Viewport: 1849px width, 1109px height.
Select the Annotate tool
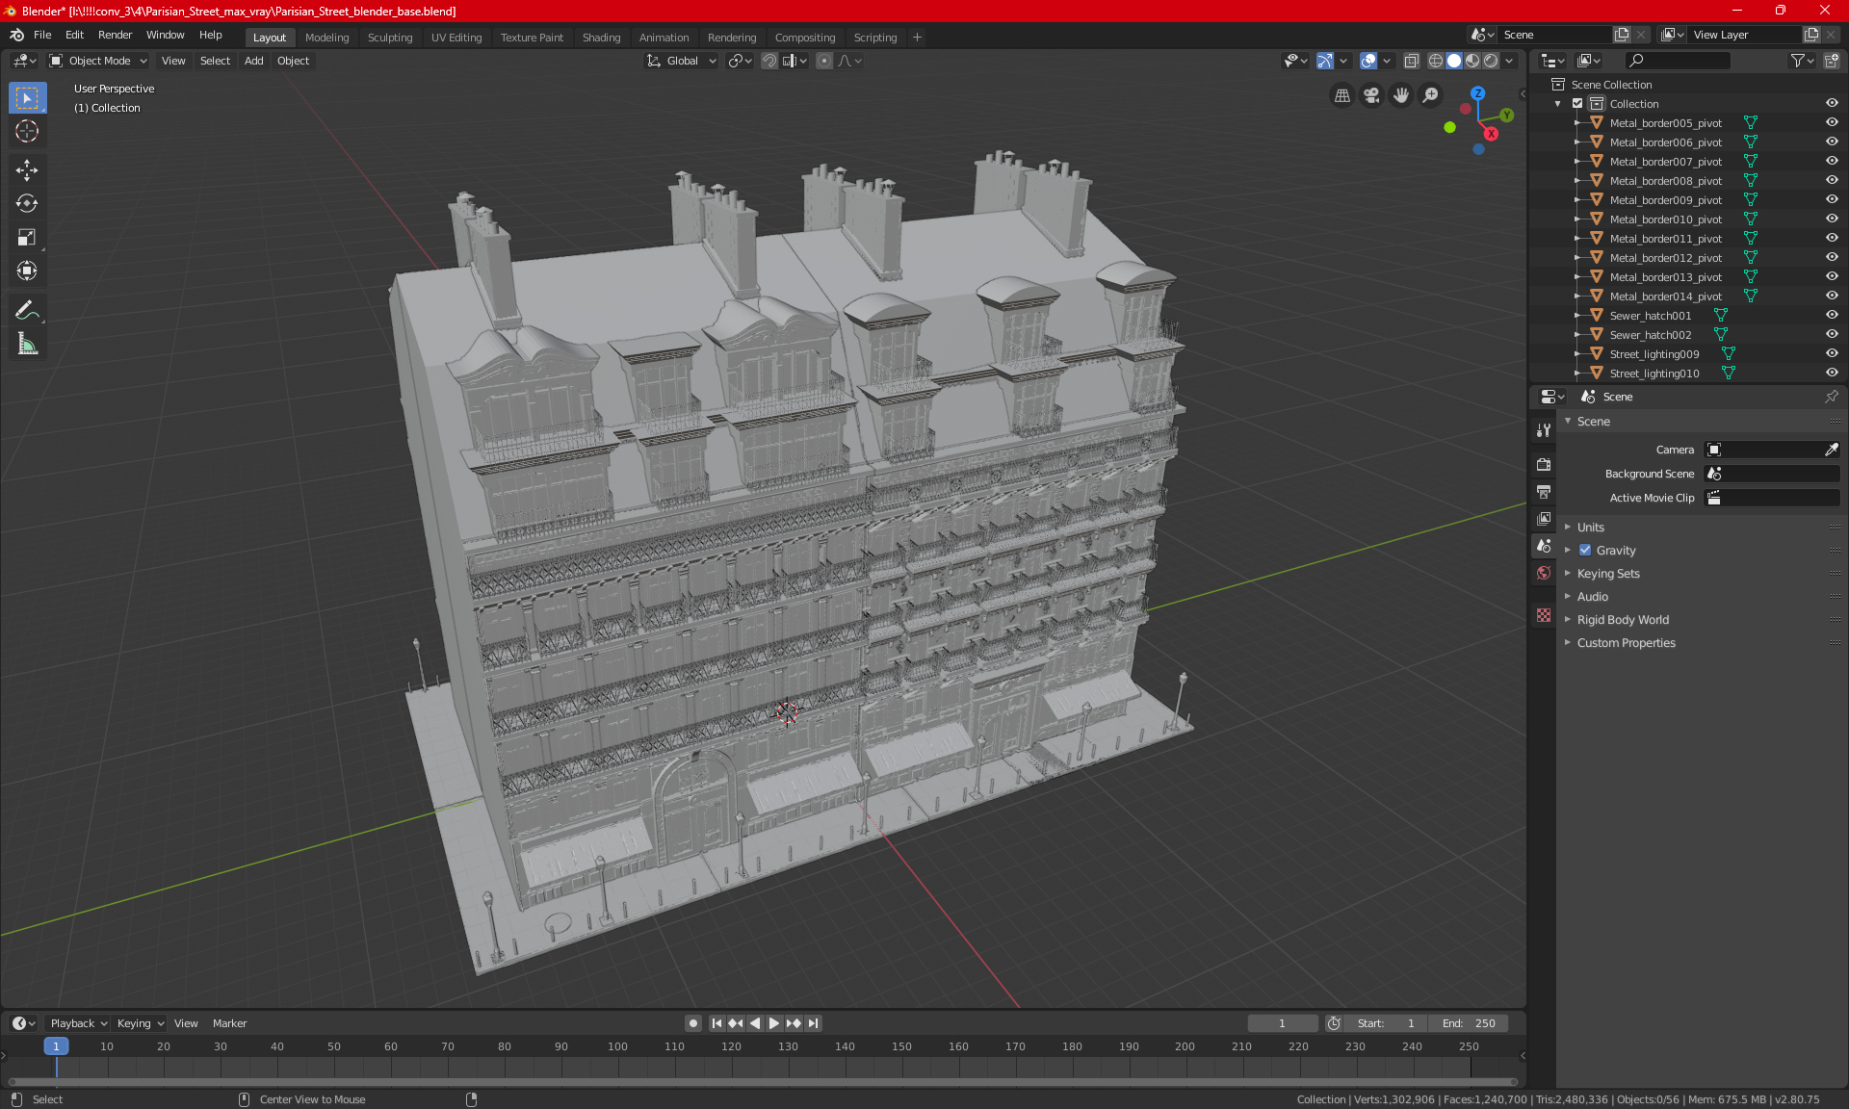[x=27, y=310]
